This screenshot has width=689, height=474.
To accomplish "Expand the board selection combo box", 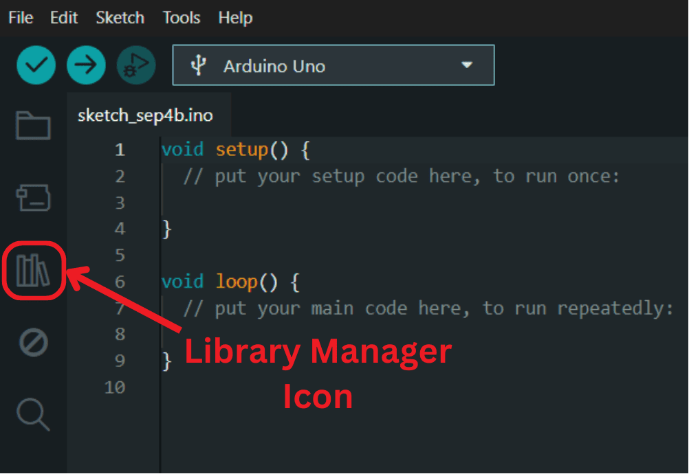I will (333, 65).
